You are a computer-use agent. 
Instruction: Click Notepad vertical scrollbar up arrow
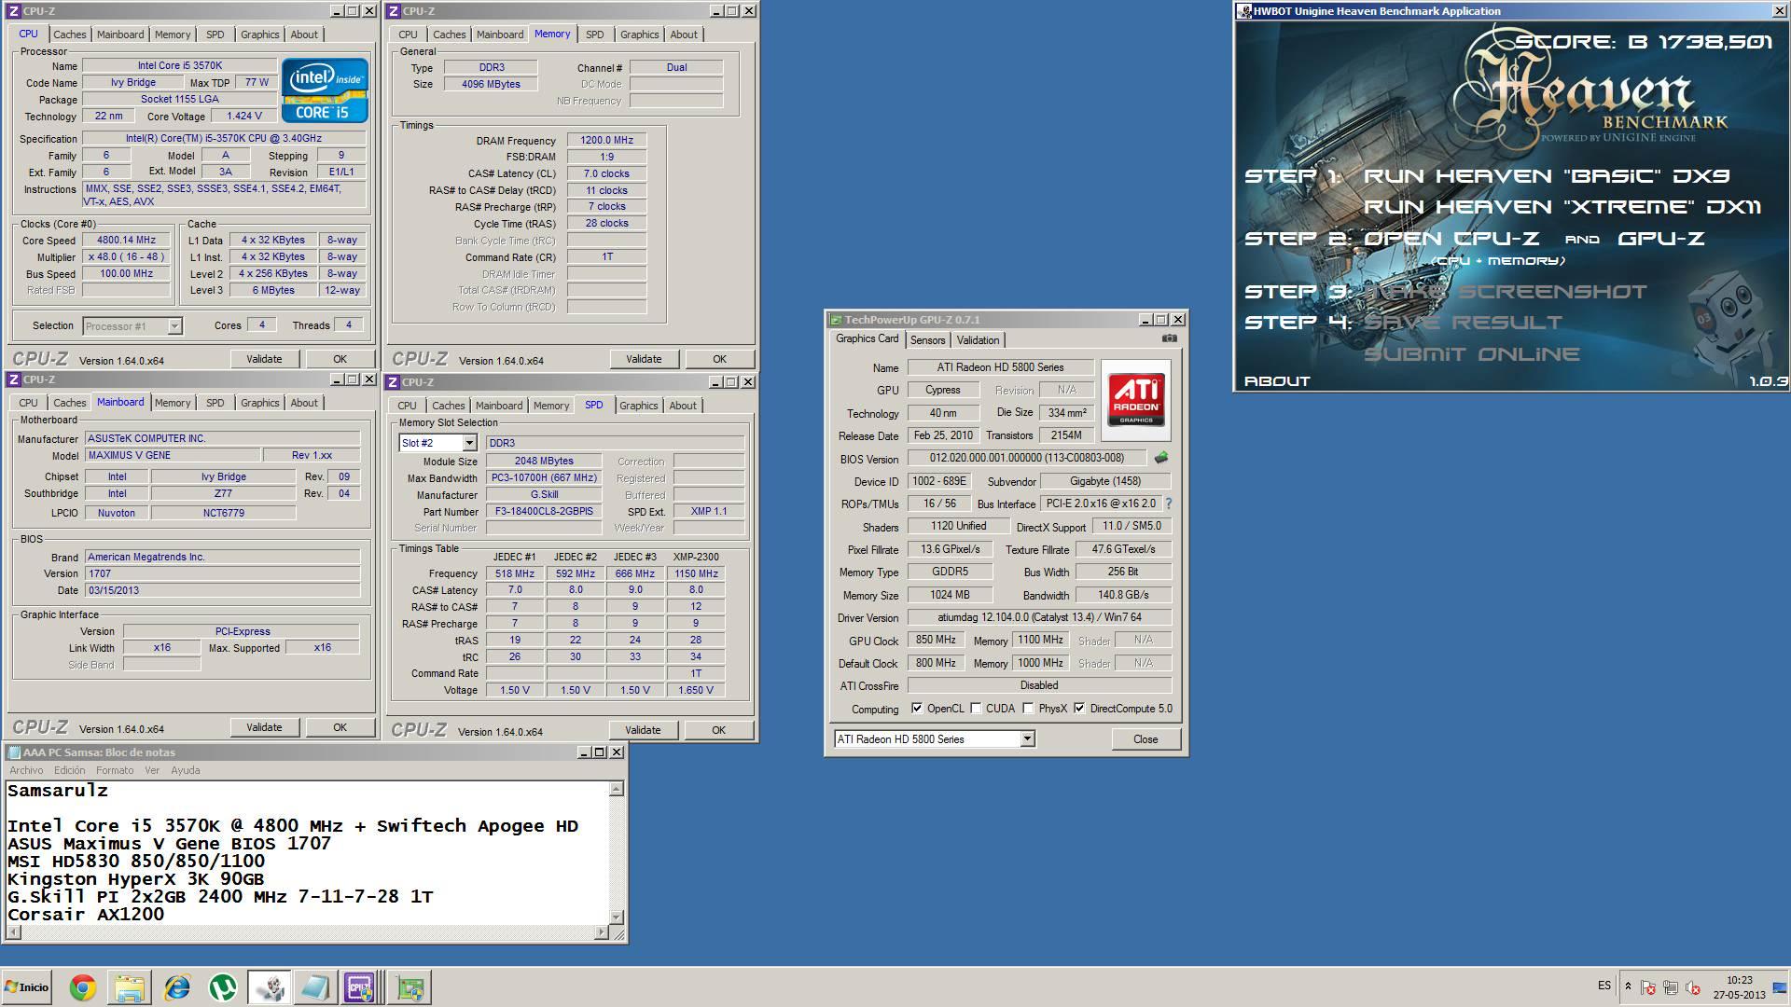[x=616, y=790]
